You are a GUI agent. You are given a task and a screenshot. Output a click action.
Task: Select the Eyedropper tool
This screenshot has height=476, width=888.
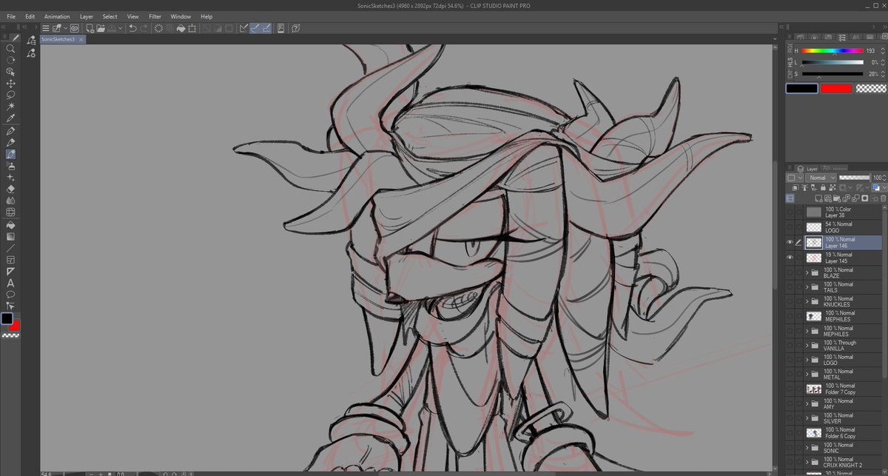(10, 118)
